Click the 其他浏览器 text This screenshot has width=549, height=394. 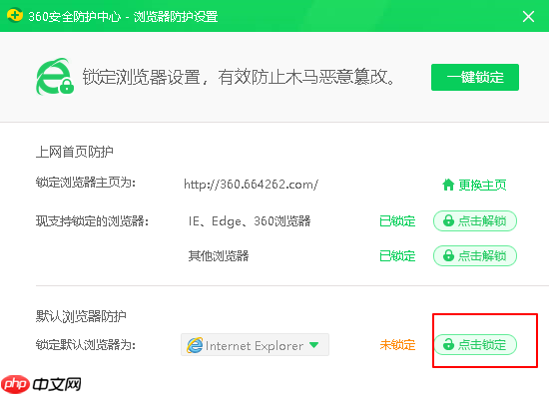coord(219,255)
